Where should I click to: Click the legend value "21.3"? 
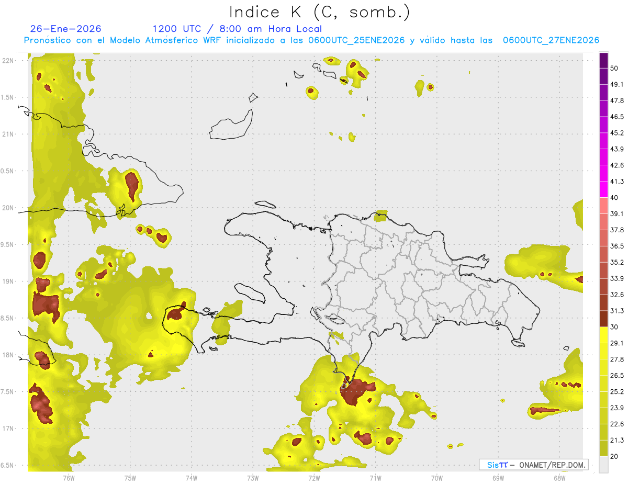pos(617,441)
